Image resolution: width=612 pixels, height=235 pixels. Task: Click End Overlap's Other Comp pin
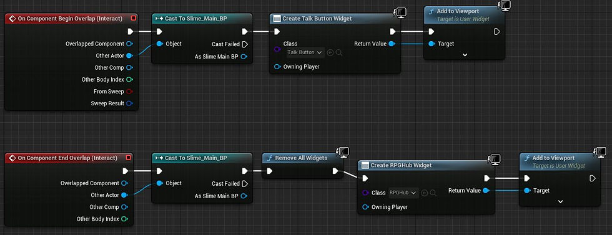click(x=124, y=207)
